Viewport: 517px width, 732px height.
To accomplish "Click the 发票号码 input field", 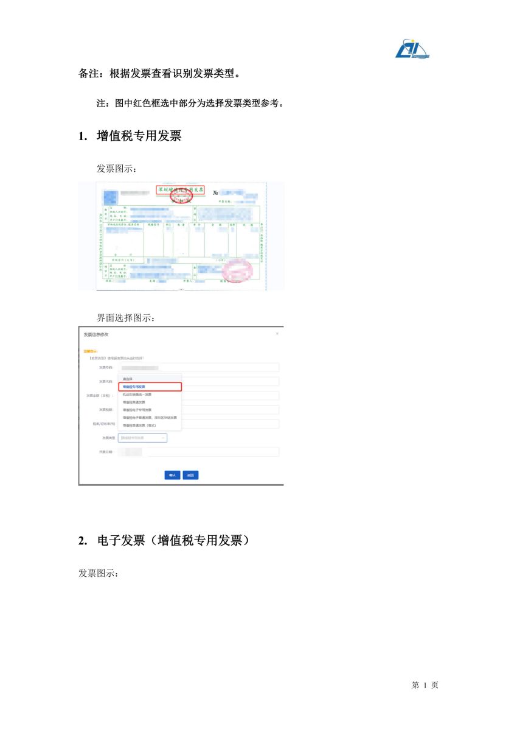I will (x=199, y=367).
